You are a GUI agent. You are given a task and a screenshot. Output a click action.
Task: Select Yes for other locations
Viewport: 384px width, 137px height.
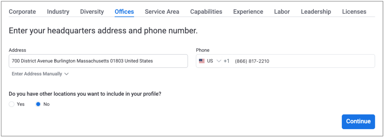point(12,104)
